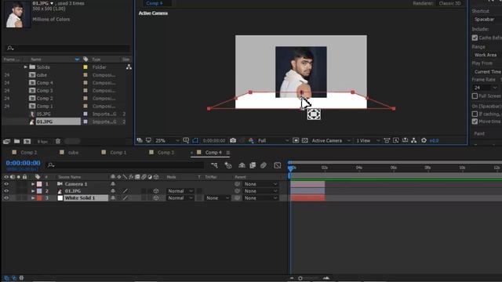This screenshot has width=502, height=282.
Task: Open the Graph Editor icon in the timeline
Action: click(277, 165)
